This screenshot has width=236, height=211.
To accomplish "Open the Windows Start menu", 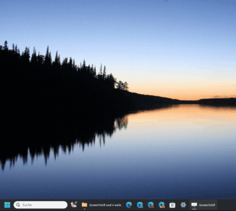I will click(x=7, y=205).
